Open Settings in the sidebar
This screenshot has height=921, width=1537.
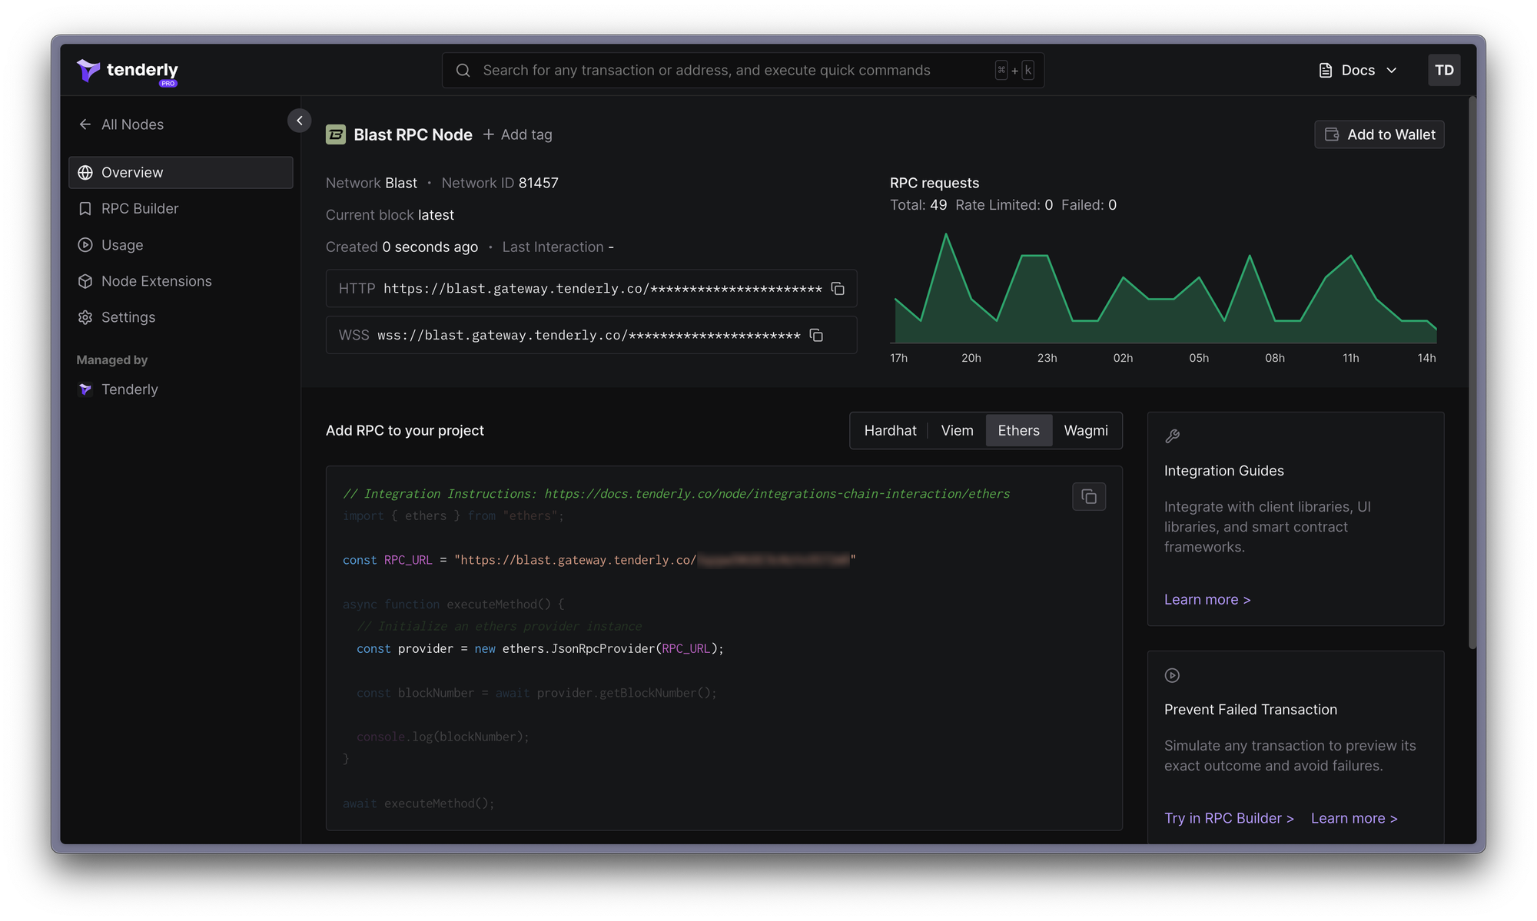(x=128, y=317)
